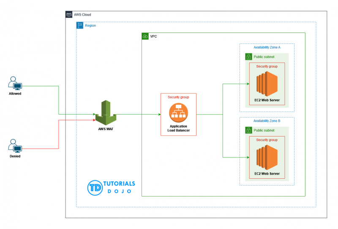Click the EC2 Web Server text label in Zone B

(x=267, y=174)
